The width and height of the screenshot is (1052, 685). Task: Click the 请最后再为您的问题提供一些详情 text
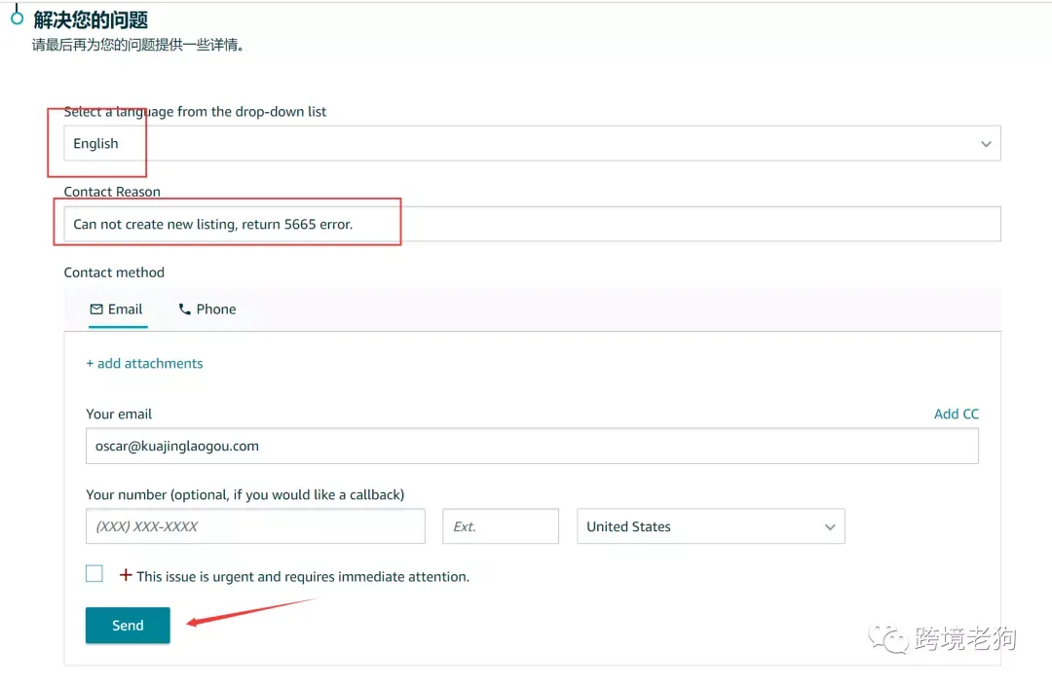137,45
